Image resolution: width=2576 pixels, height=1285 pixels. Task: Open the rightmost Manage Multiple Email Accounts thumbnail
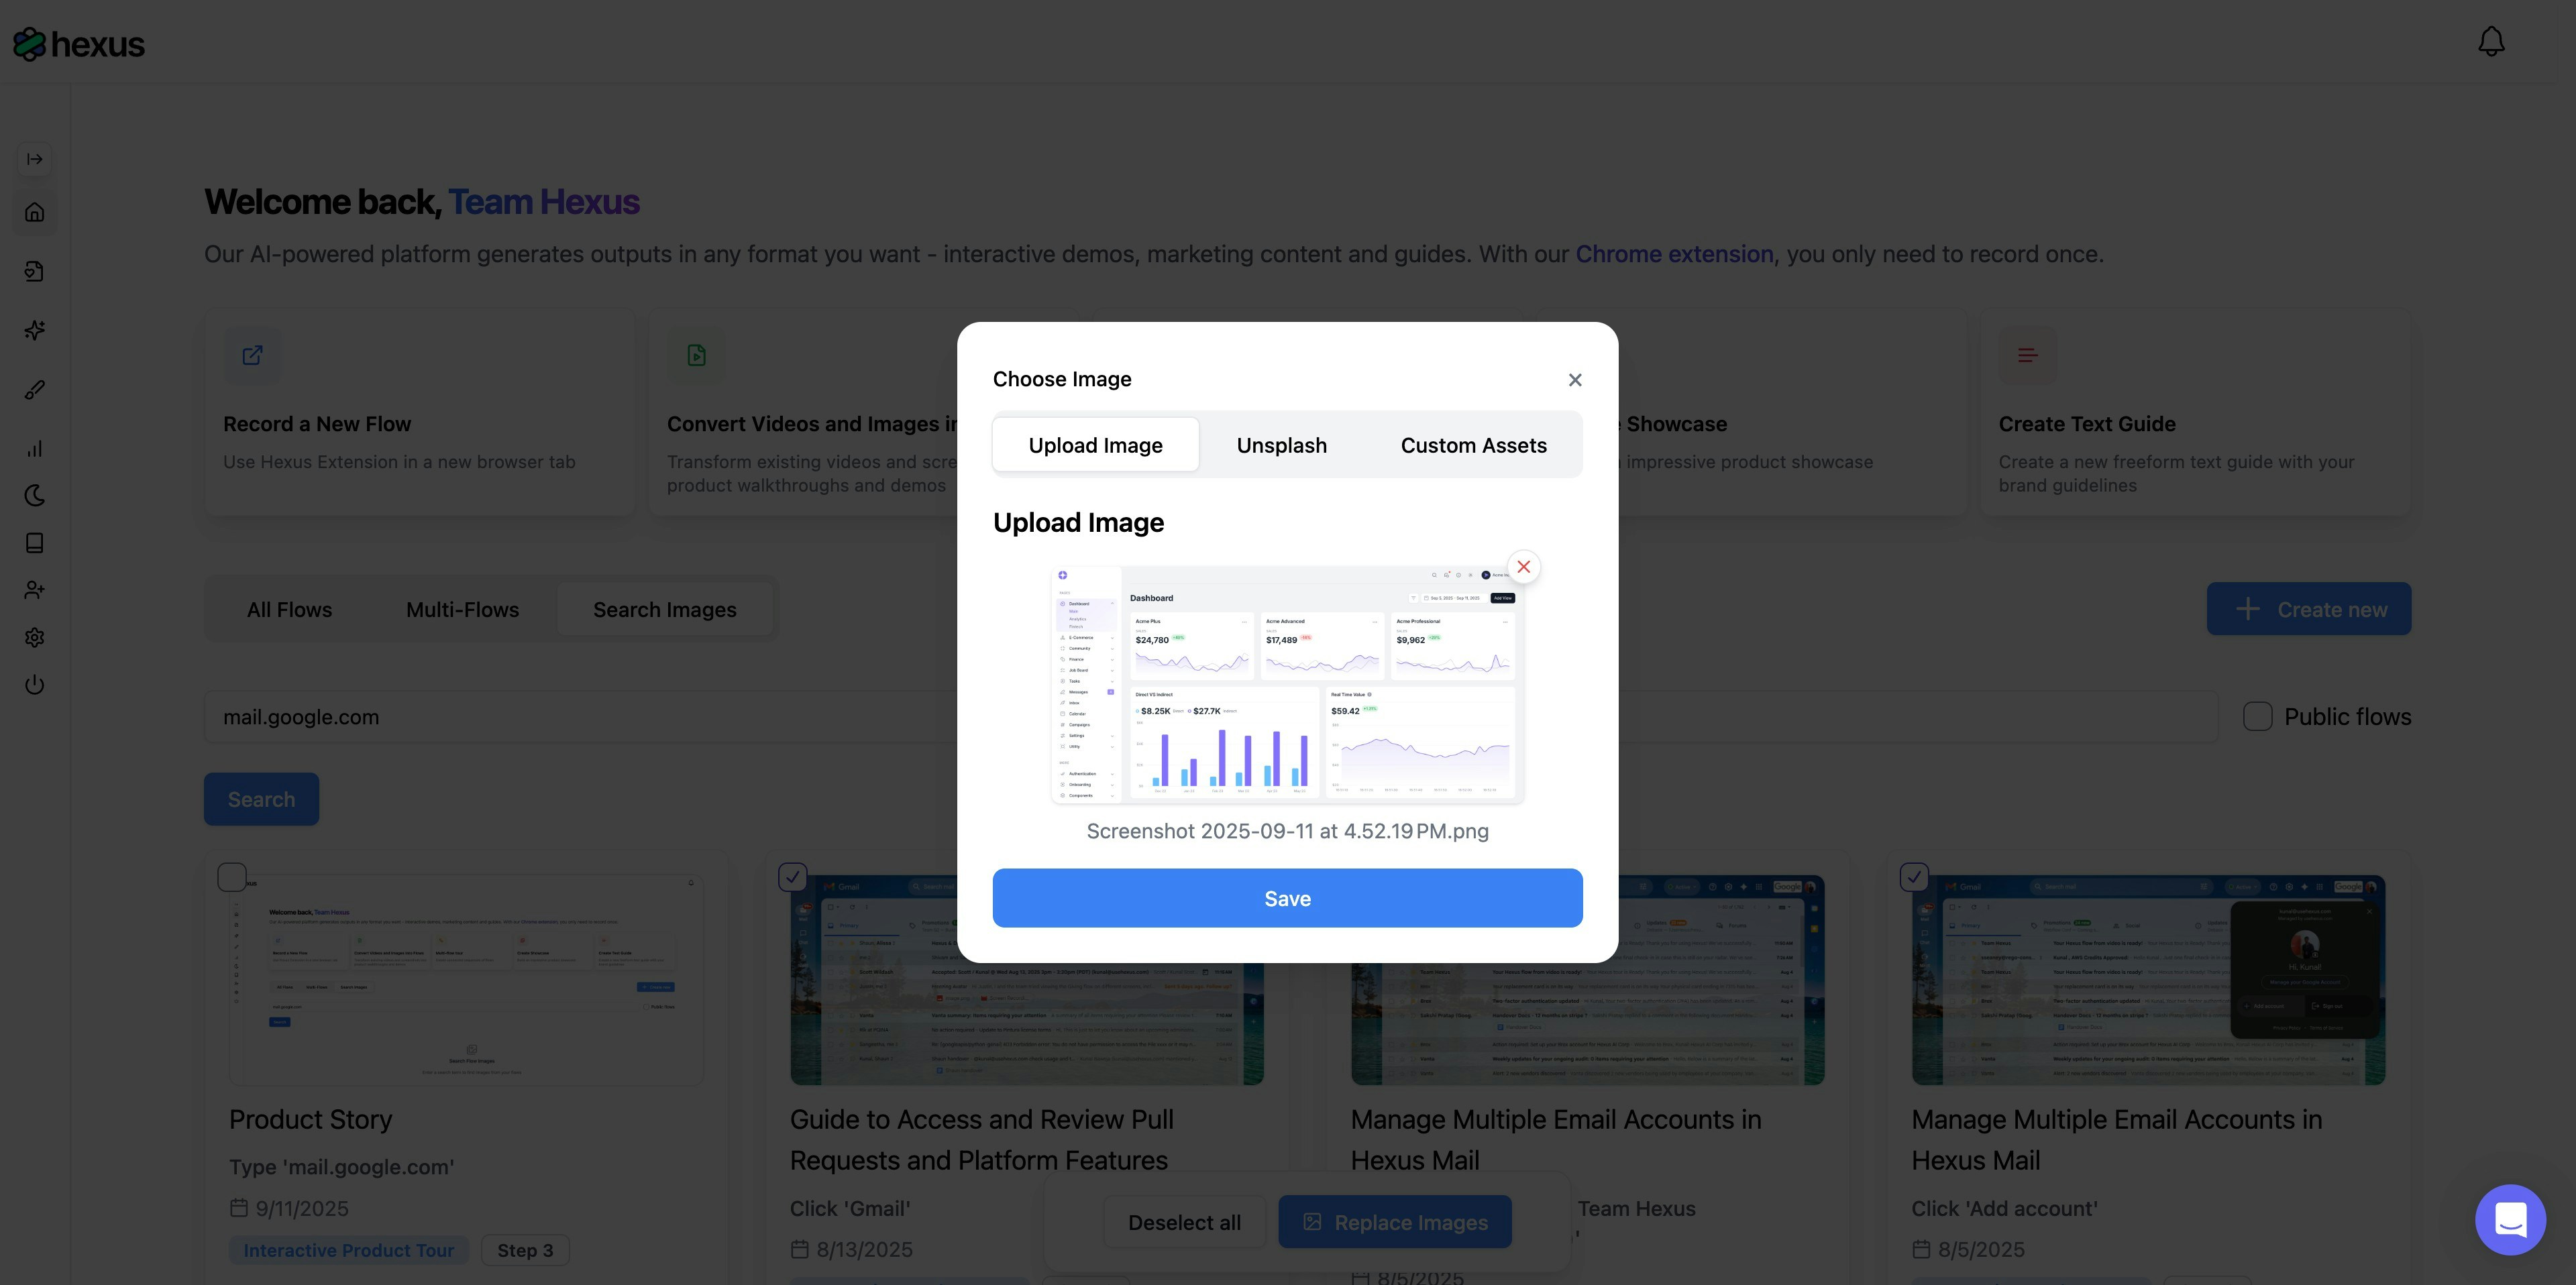point(2148,980)
